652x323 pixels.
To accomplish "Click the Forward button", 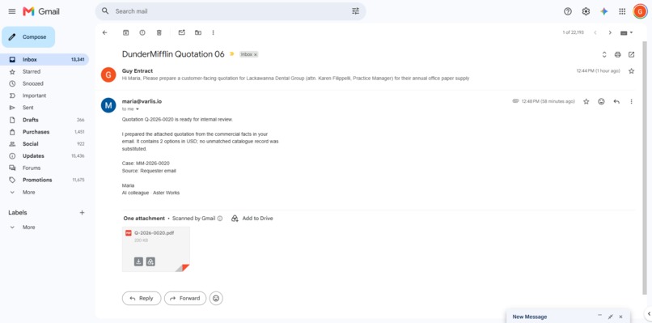I will [185, 299].
